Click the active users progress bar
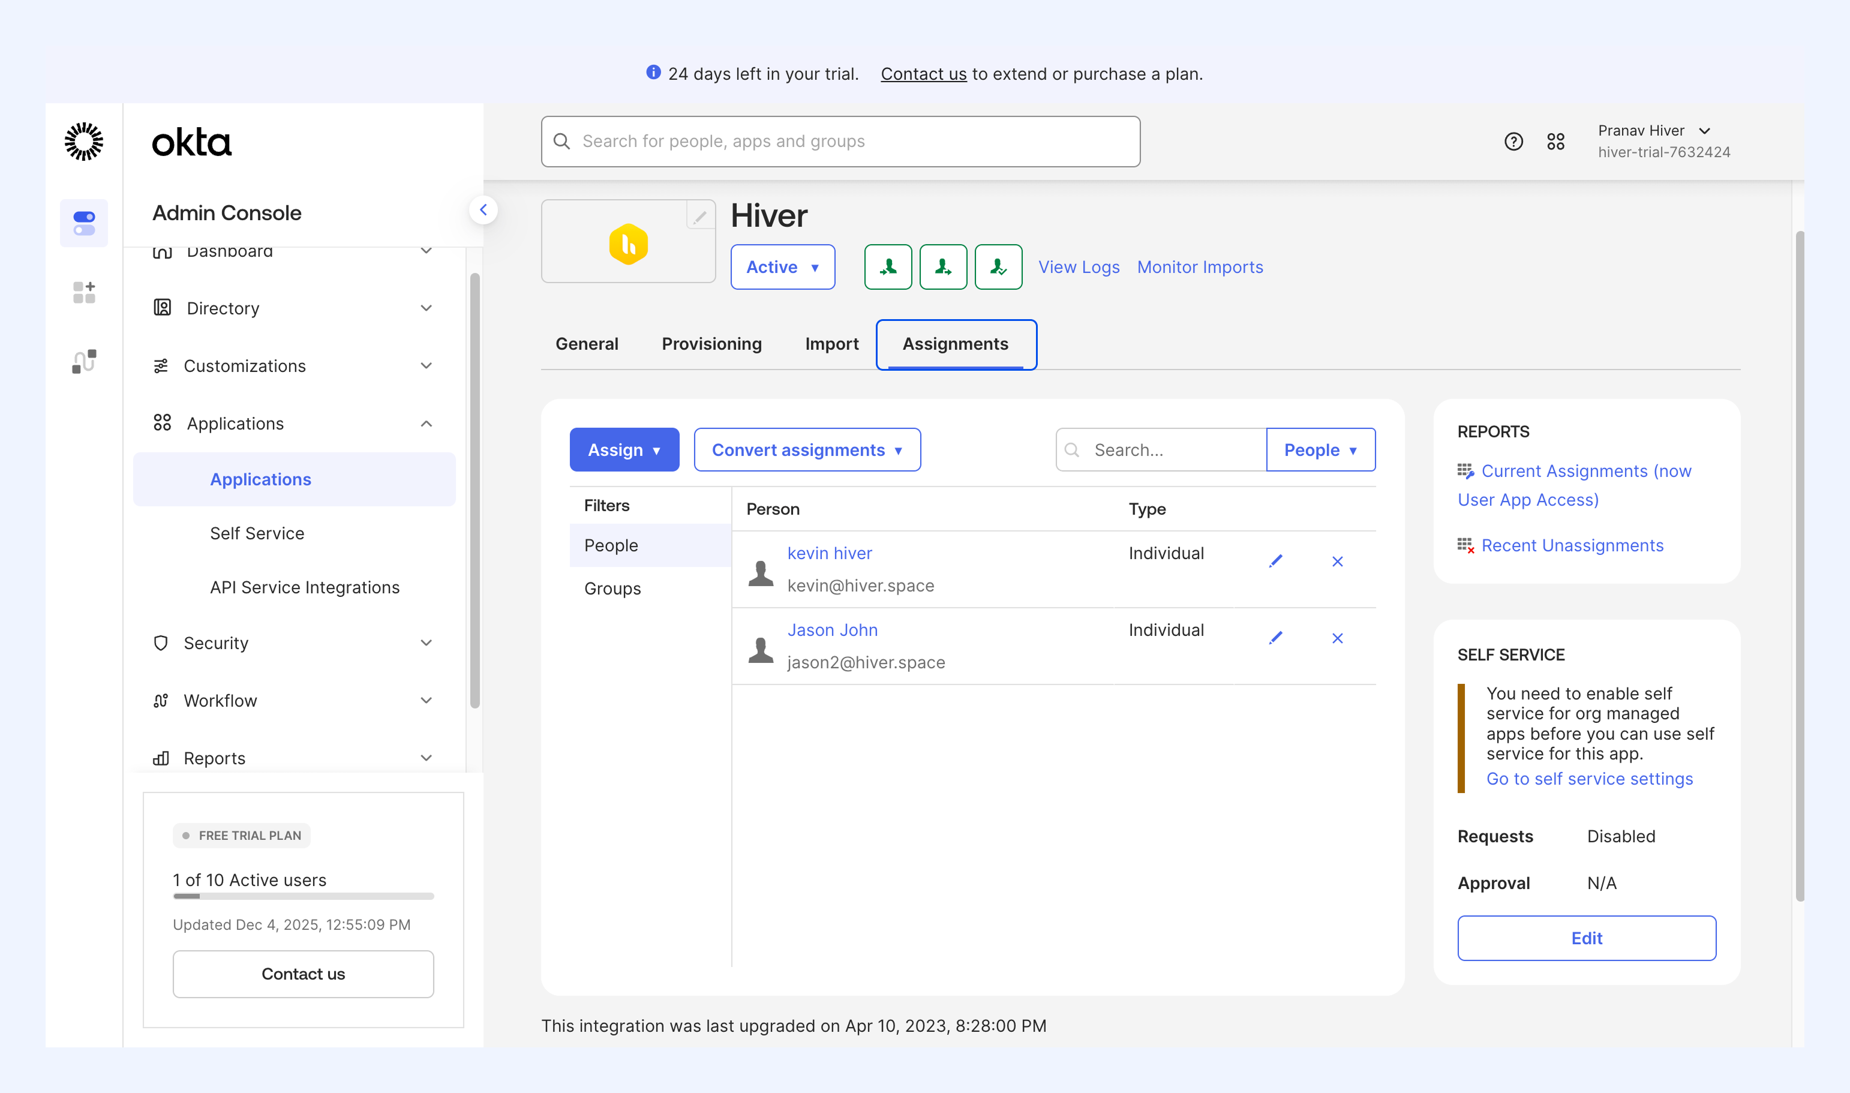This screenshot has height=1093, width=1850. pos(303,896)
